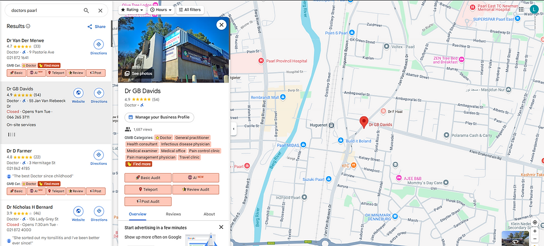544x246 pixels.
Task: Click Point-S Paarl marker
Action: click(352, 33)
